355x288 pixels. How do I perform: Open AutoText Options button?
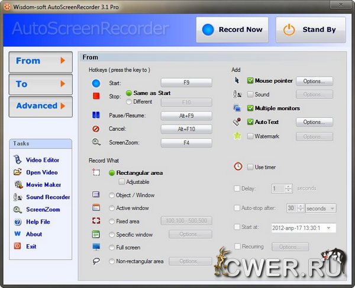[x=314, y=122]
